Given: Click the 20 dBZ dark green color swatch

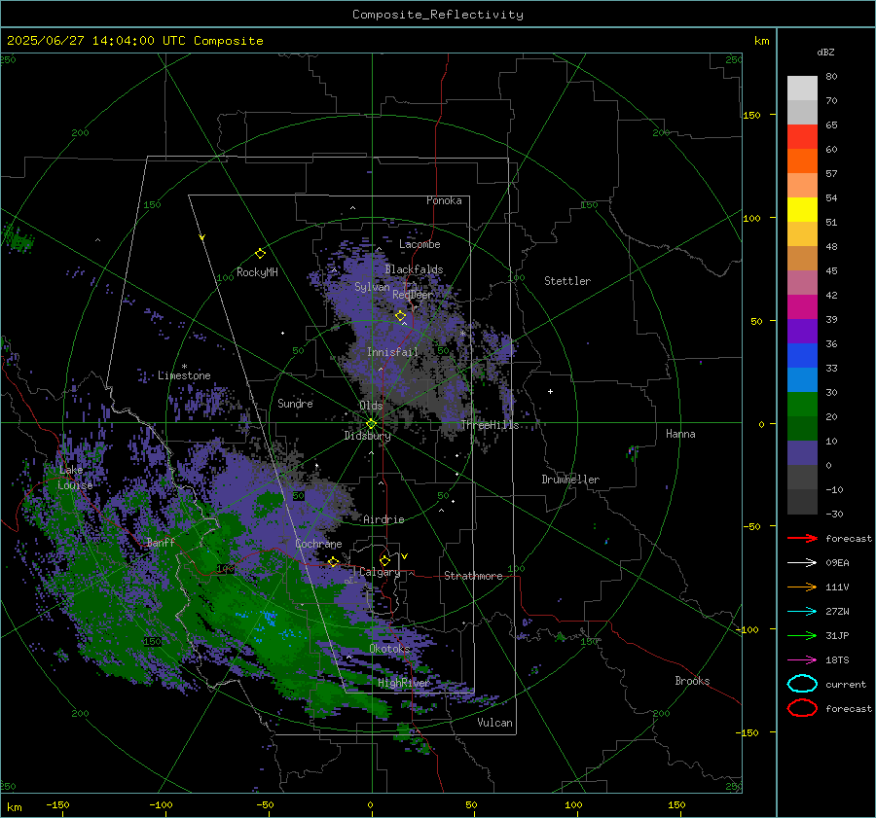Looking at the screenshot, I should [802, 429].
